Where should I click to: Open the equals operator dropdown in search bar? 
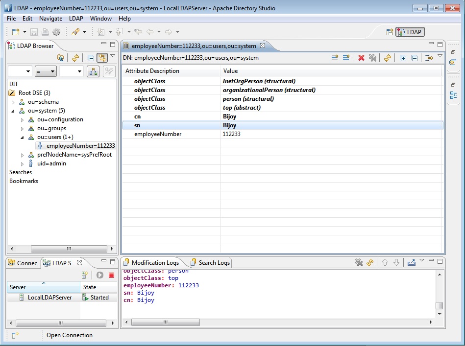click(46, 71)
